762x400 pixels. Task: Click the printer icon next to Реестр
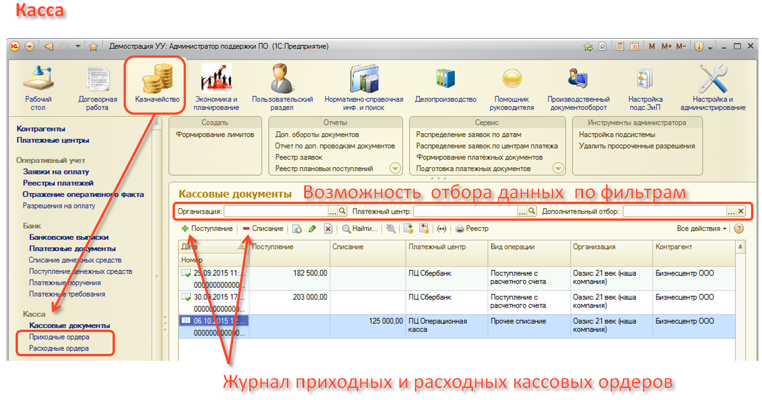460,229
